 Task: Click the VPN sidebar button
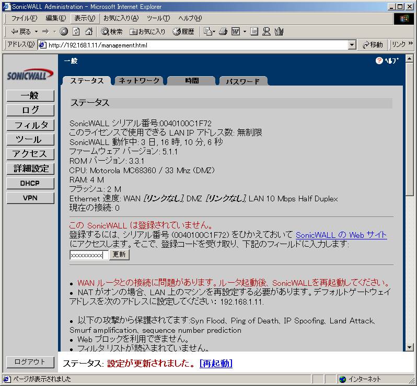pos(30,198)
